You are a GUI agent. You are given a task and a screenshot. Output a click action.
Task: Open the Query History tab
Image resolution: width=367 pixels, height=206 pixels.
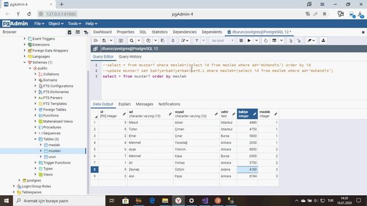[x=130, y=57]
